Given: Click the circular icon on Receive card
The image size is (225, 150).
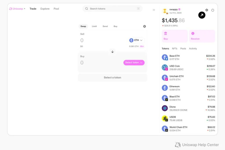Looking at the screenshot, I should tap(193, 33).
